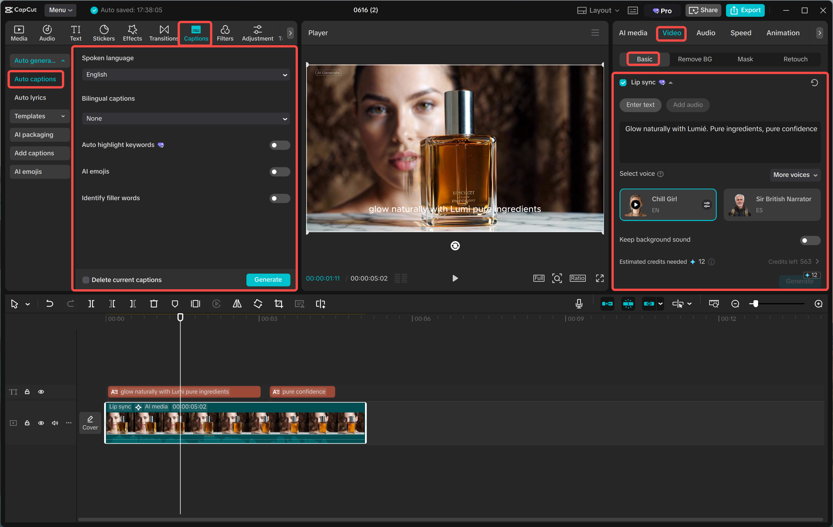The width and height of the screenshot is (833, 527).
Task: Click the Delete icon in the timeline toolbar
Action: [x=154, y=303]
